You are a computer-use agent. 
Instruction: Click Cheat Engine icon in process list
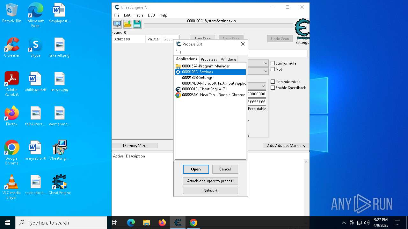click(x=178, y=89)
